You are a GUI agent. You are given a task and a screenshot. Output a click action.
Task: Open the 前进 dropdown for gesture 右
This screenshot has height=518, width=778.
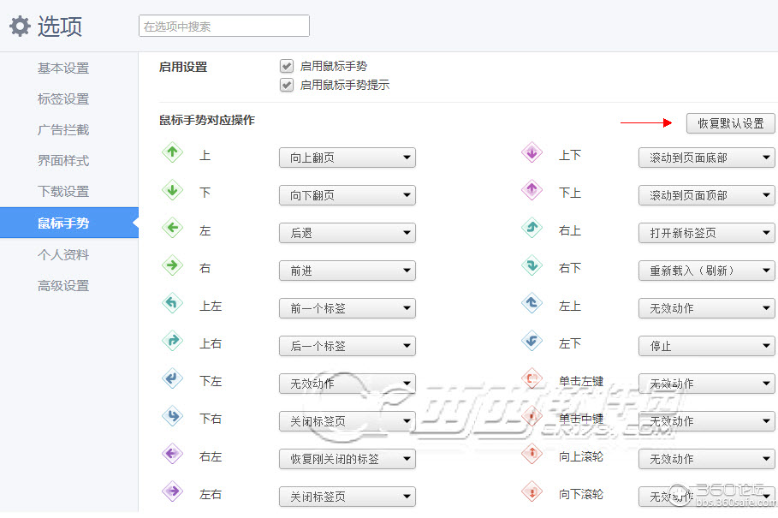tap(347, 271)
